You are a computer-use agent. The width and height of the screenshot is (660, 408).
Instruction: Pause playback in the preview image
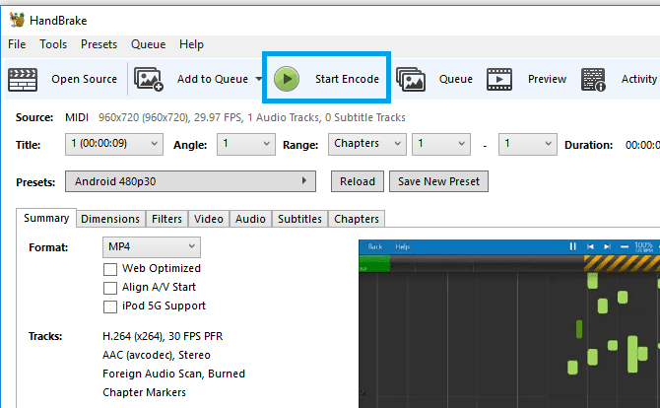pyautogui.click(x=573, y=246)
